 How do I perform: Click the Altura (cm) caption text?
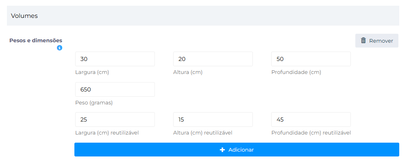(188, 72)
